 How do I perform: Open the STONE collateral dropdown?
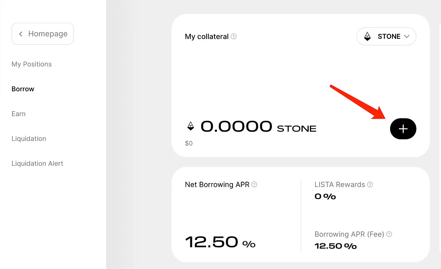tap(386, 36)
